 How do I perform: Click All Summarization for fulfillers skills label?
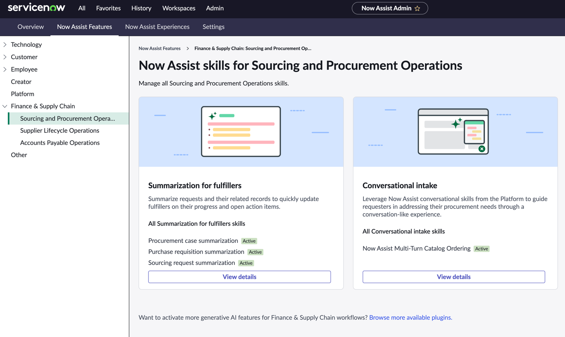(197, 224)
